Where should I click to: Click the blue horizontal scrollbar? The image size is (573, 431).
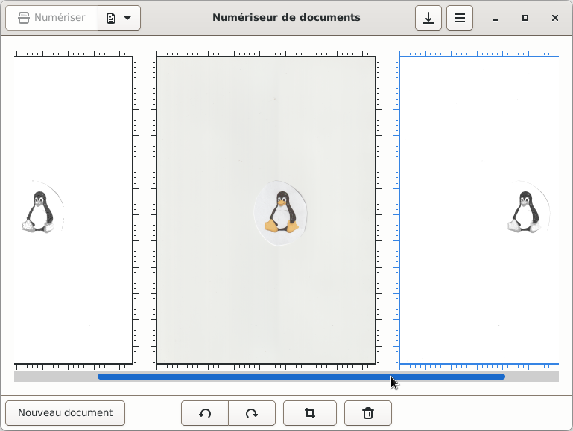302,377
